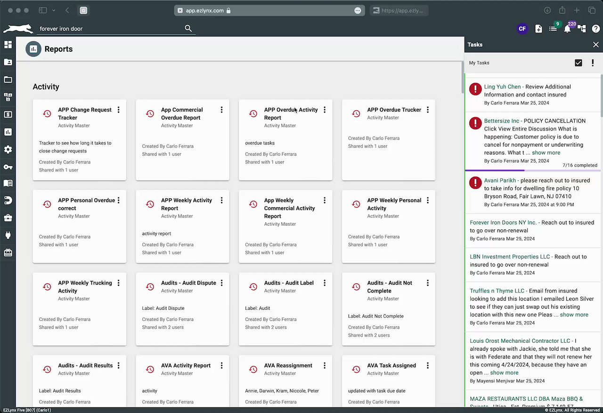Open Ling Yuh Chen task link
Image resolution: width=603 pixels, height=413 pixels.
502,87
